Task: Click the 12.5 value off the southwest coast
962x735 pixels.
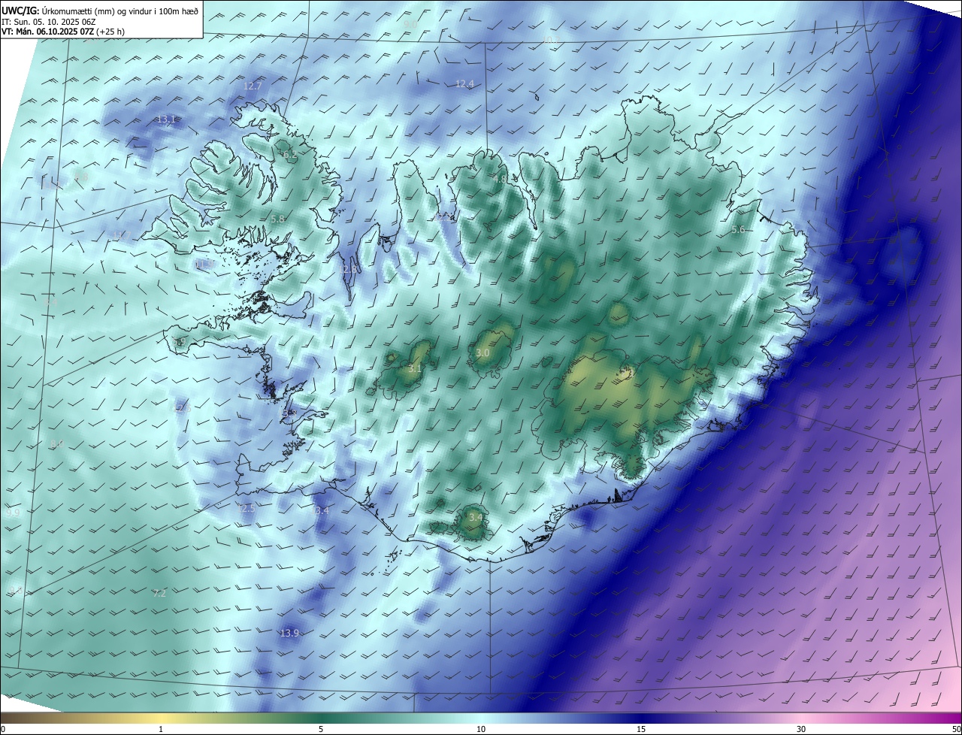Action: [246, 509]
